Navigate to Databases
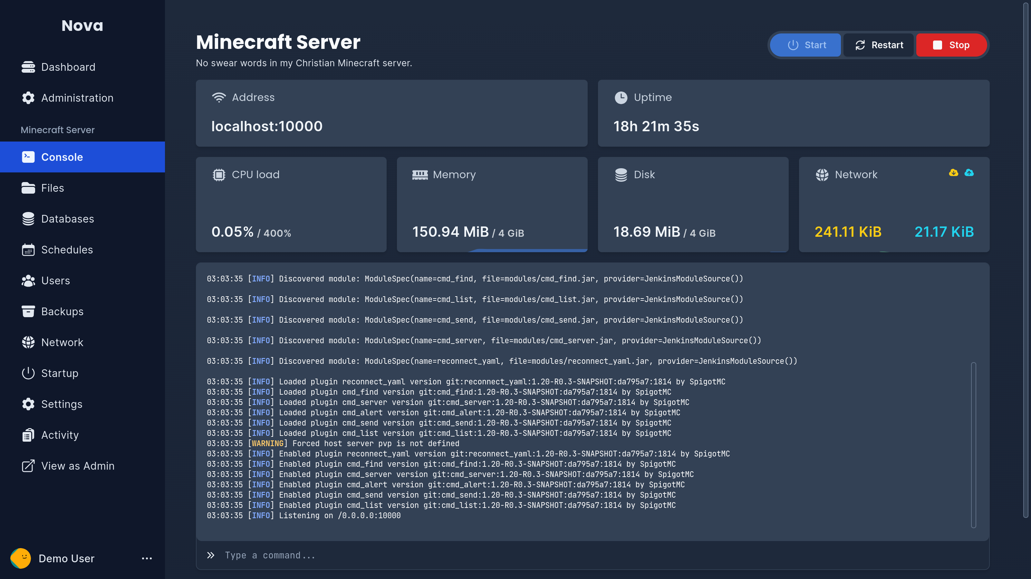This screenshot has height=579, width=1031. 82,219
